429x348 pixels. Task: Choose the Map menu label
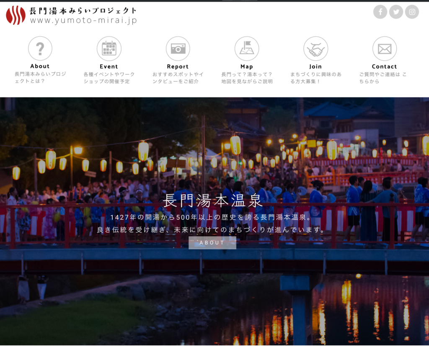point(247,67)
